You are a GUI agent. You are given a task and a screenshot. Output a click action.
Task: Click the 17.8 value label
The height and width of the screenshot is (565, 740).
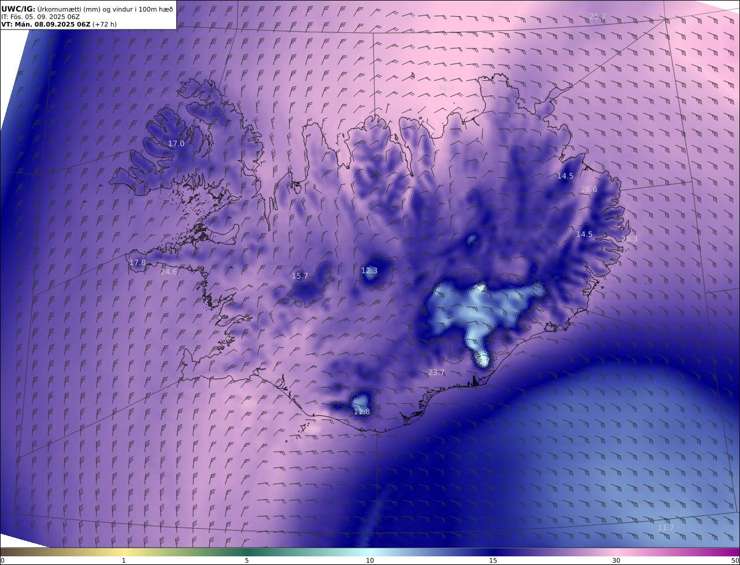[x=138, y=262]
